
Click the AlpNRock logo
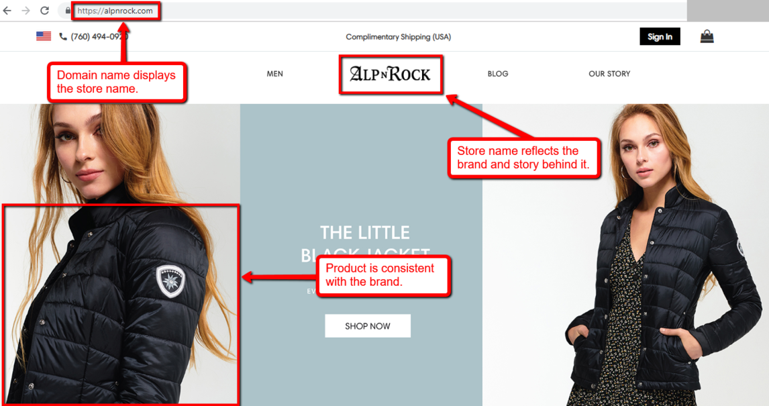(x=391, y=74)
